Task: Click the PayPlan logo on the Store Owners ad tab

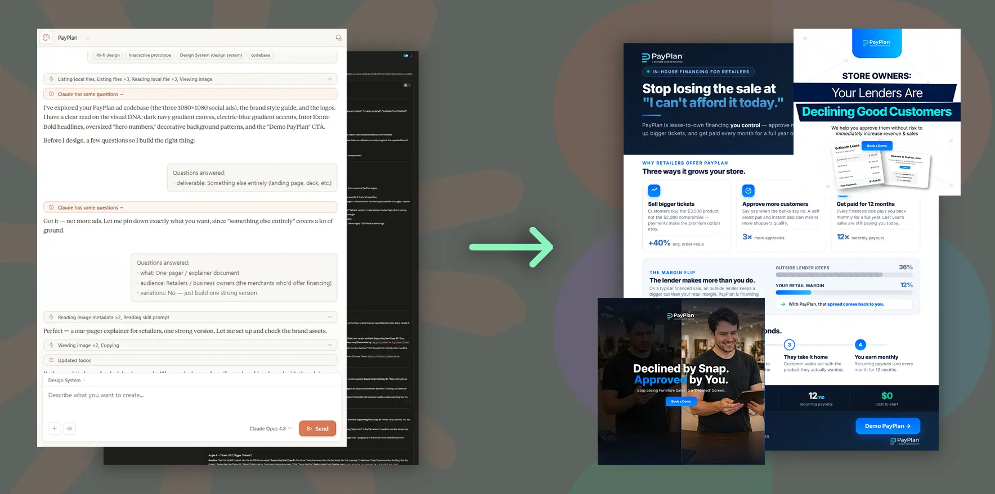Action: (877, 42)
